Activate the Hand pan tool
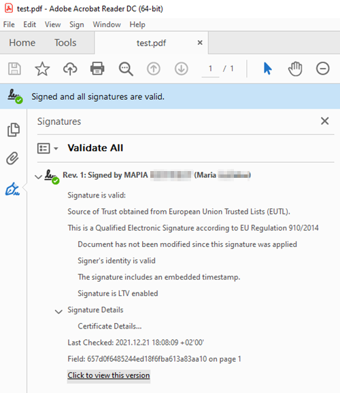Viewport: 340px width, 393px height. point(295,69)
